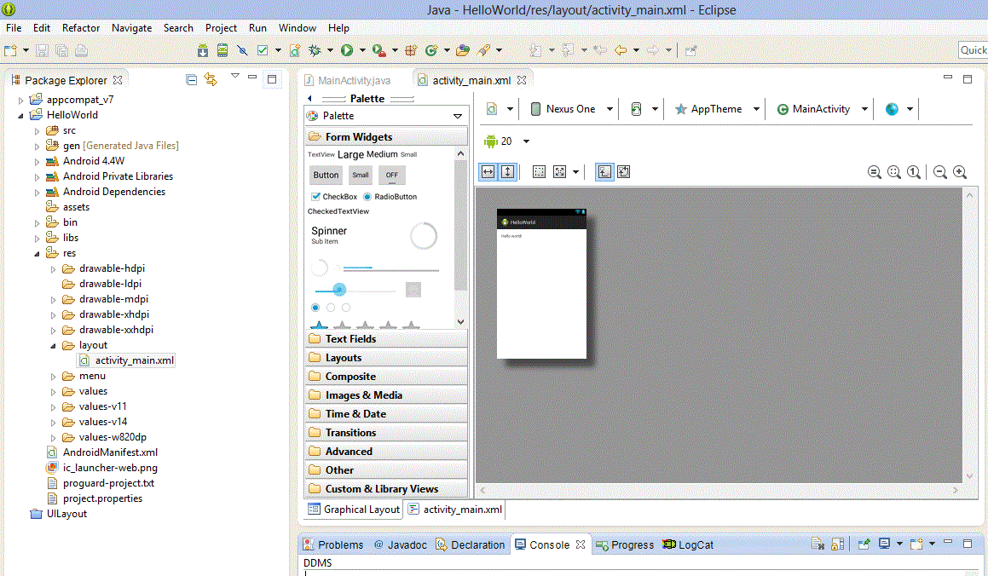Screen dimensions: 988x576
Task: Click the locale globe icon
Action: (892, 109)
